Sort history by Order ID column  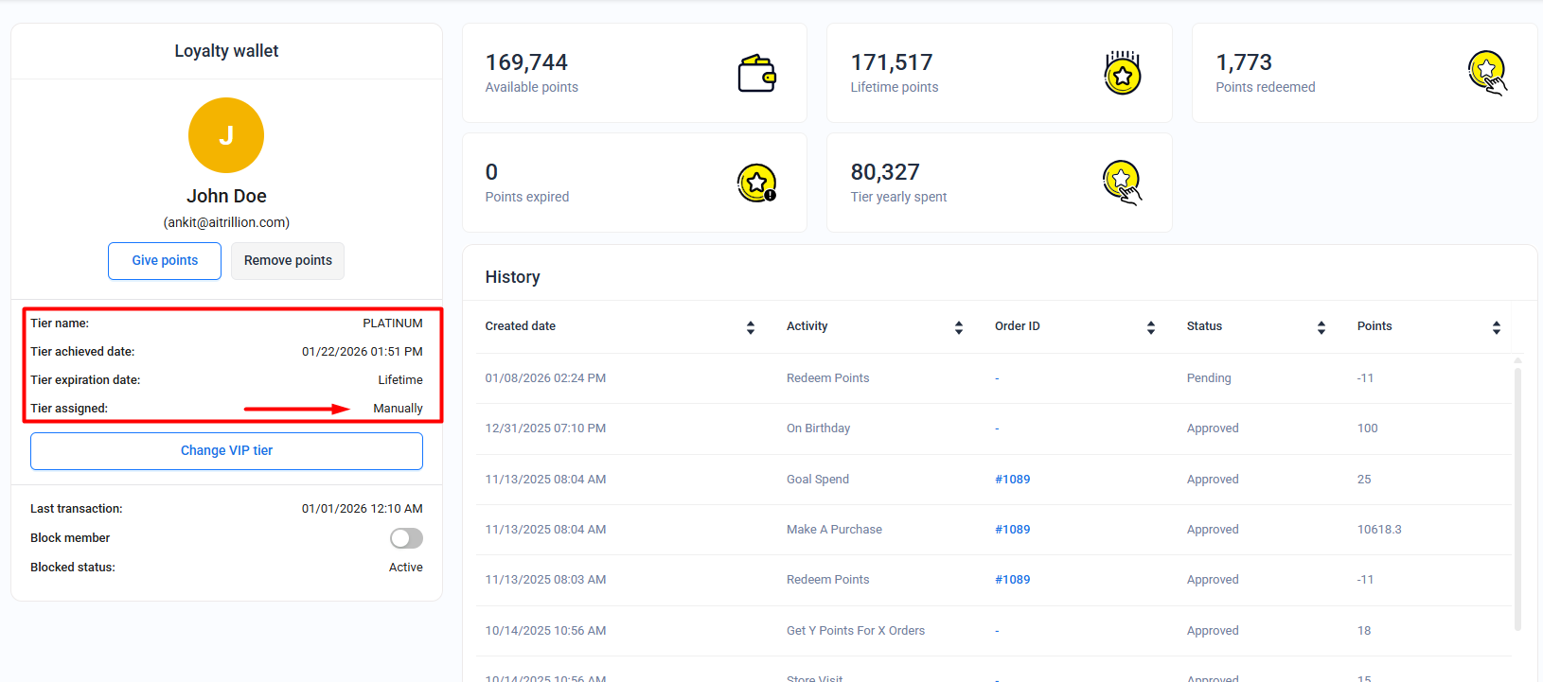pos(1151,327)
